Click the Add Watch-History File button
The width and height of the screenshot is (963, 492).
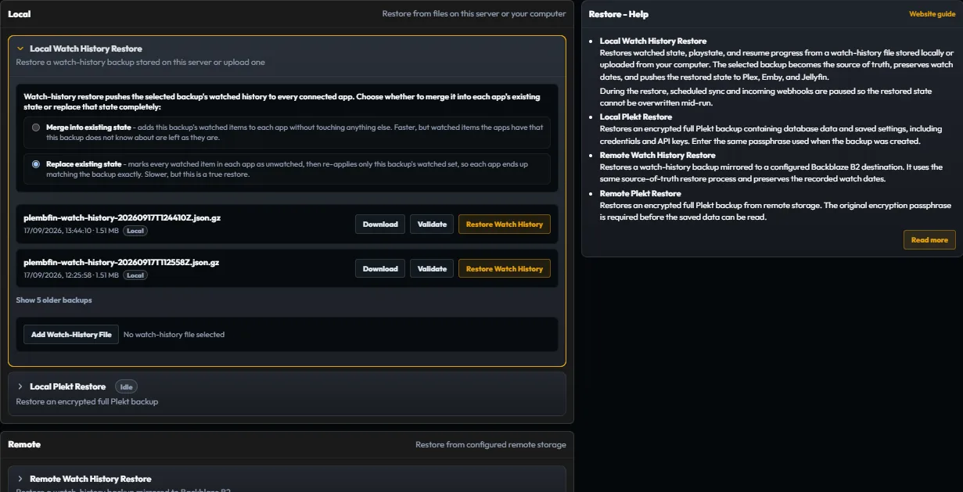[x=71, y=335]
